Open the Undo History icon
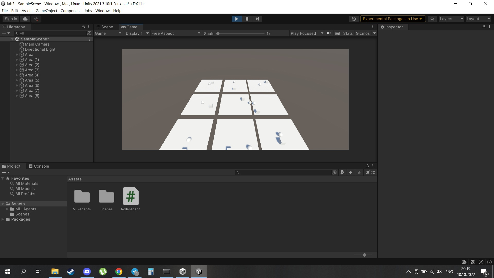 [x=354, y=19]
